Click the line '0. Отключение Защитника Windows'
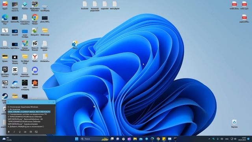Viewport: 252px width, 142px height. [x=23, y=107]
